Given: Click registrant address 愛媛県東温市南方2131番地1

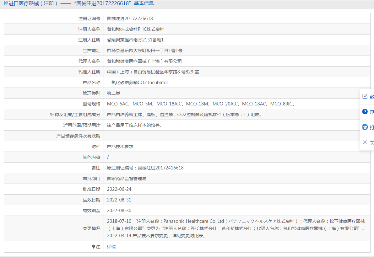Looking at the screenshot, I should pyautogui.click(x=135, y=40).
